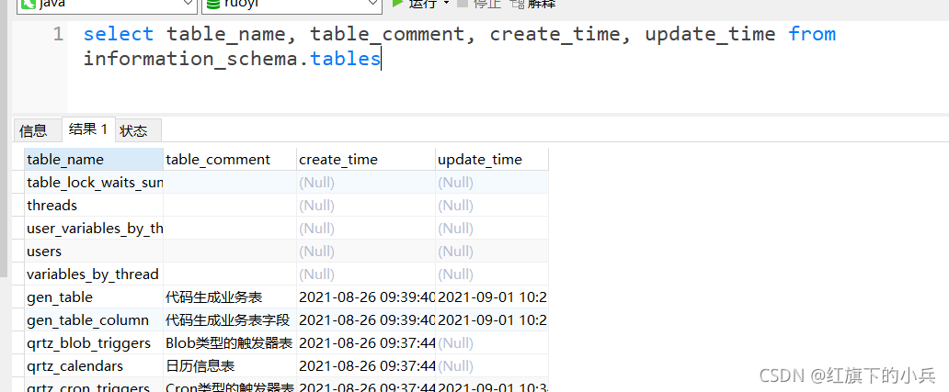This screenshot has width=949, height=392.
Task: Click update_time Null cell of qrtz_calendars row
Action: point(491,366)
